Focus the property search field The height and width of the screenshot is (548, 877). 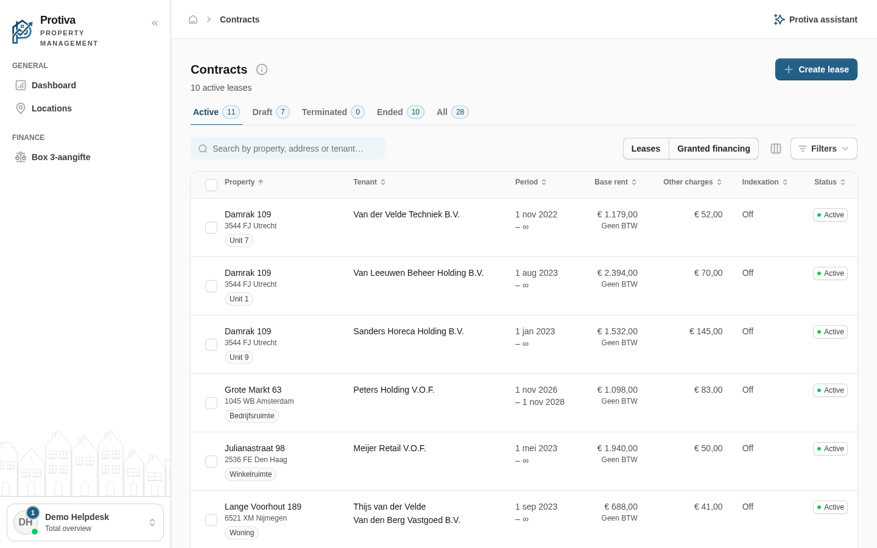(288, 149)
